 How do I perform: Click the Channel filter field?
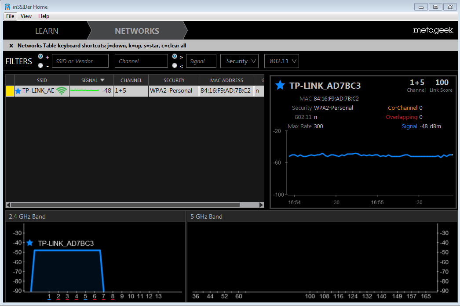coord(141,61)
